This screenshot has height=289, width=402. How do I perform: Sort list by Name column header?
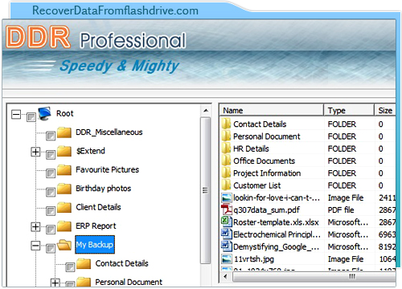[x=272, y=110]
